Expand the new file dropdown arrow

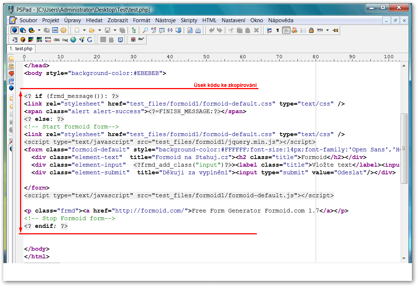tap(84, 30)
